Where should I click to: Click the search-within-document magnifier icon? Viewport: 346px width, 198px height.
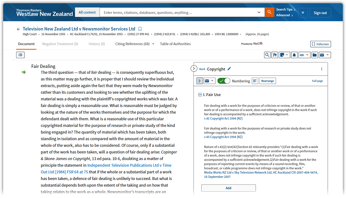267,55
